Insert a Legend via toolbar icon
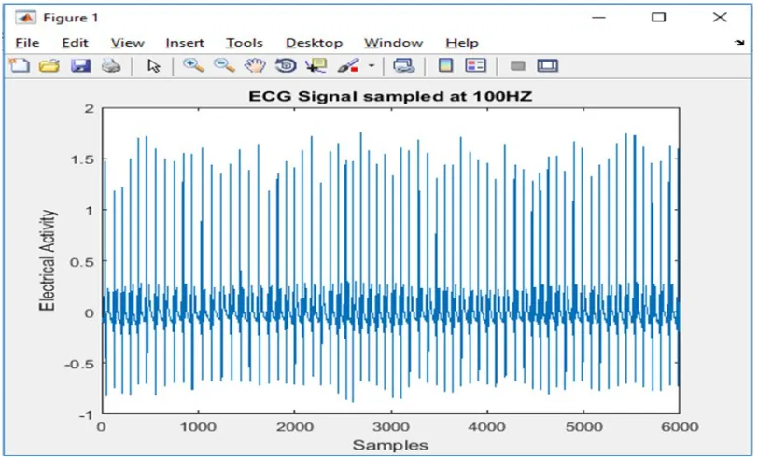Screen dimensions: 758x457 tap(476, 65)
